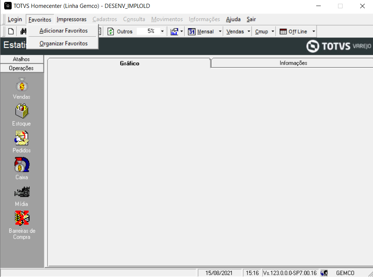
Task: Open the 5% percentage dropdown
Action: click(162, 32)
